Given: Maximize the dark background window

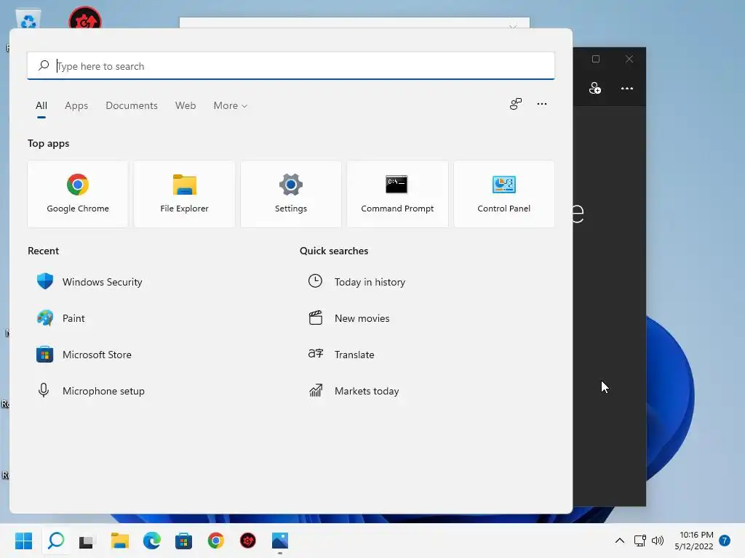Looking at the screenshot, I should [x=596, y=59].
